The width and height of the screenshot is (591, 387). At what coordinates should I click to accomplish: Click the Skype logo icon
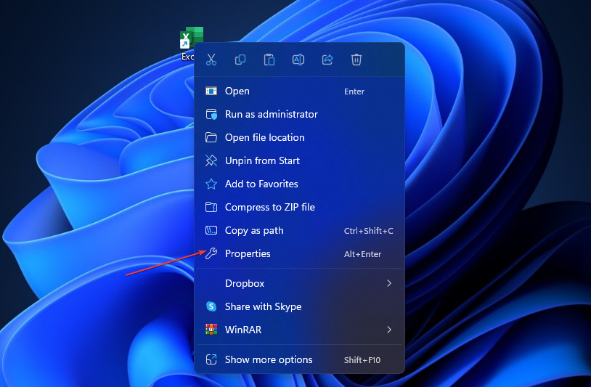211,306
